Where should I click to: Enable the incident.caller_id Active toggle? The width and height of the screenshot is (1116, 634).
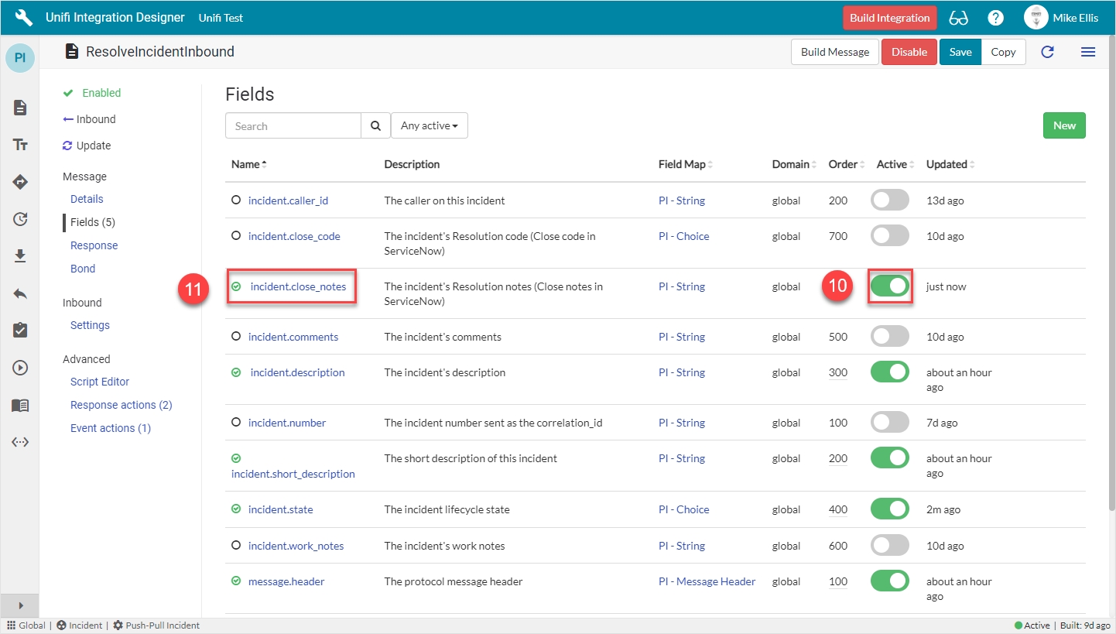tap(889, 200)
